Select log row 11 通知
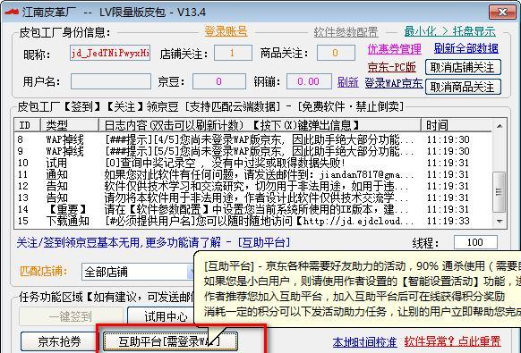Viewport: 521px width, 353px height. [252, 174]
